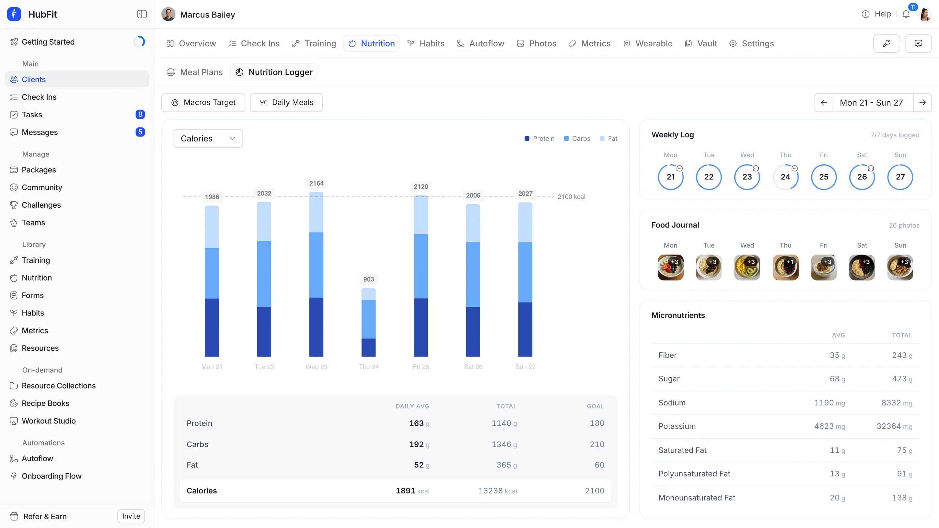This screenshot has width=939, height=528.
Task: Open Monday's food journal photo
Action: pyautogui.click(x=670, y=268)
